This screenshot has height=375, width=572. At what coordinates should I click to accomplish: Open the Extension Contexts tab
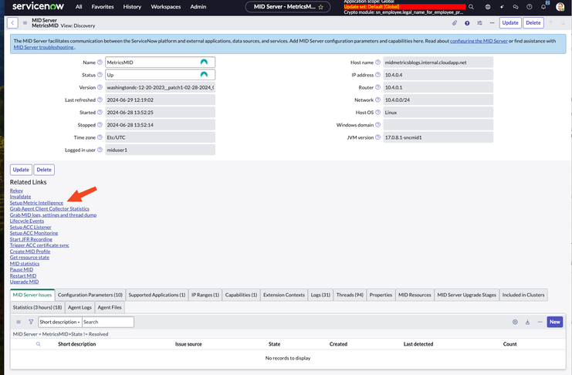284,295
